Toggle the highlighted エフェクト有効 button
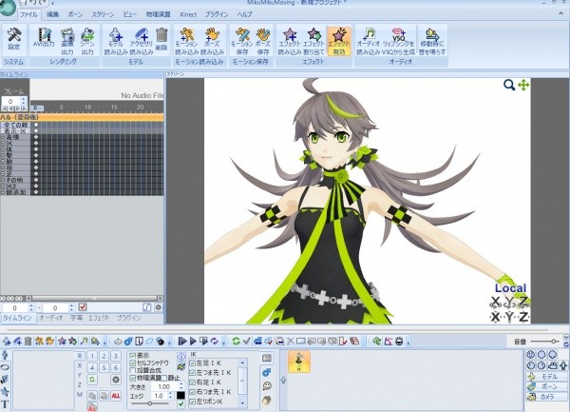570x412 pixels. point(339,41)
